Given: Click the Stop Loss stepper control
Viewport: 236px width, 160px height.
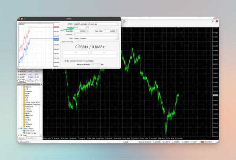Looking at the screenshot, I should click(x=87, y=31).
